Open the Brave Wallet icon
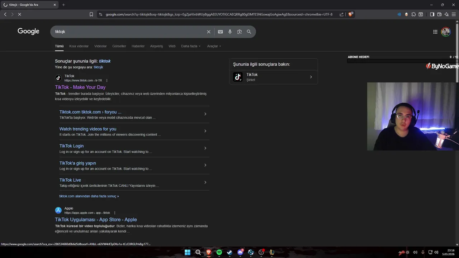459x258 pixels. [439, 14]
